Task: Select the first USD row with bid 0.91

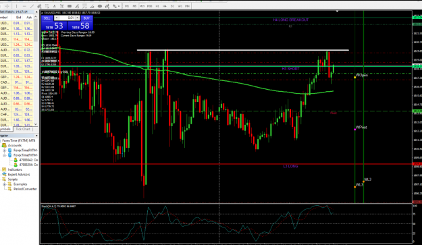Action: pyautogui.click(x=17, y=23)
